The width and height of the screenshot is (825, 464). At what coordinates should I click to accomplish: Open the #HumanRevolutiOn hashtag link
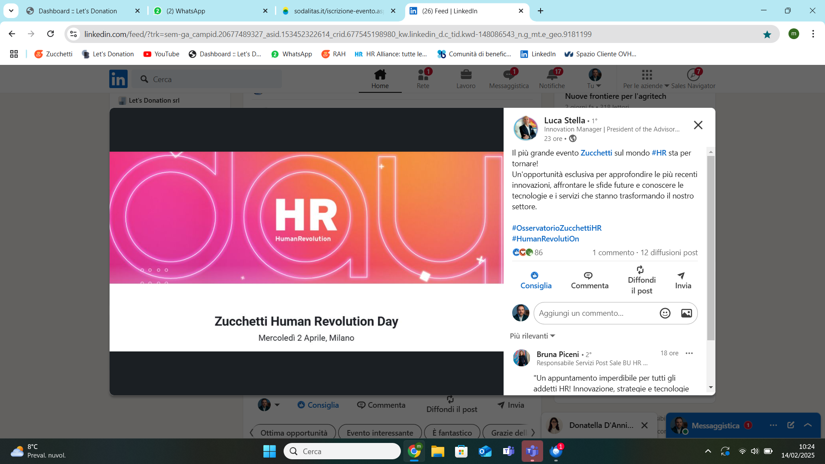pyautogui.click(x=545, y=239)
